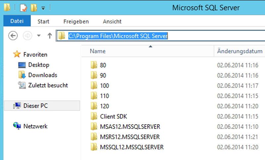
Task: Open the quick access toolbar customize dropdown
Action: coord(43,8)
